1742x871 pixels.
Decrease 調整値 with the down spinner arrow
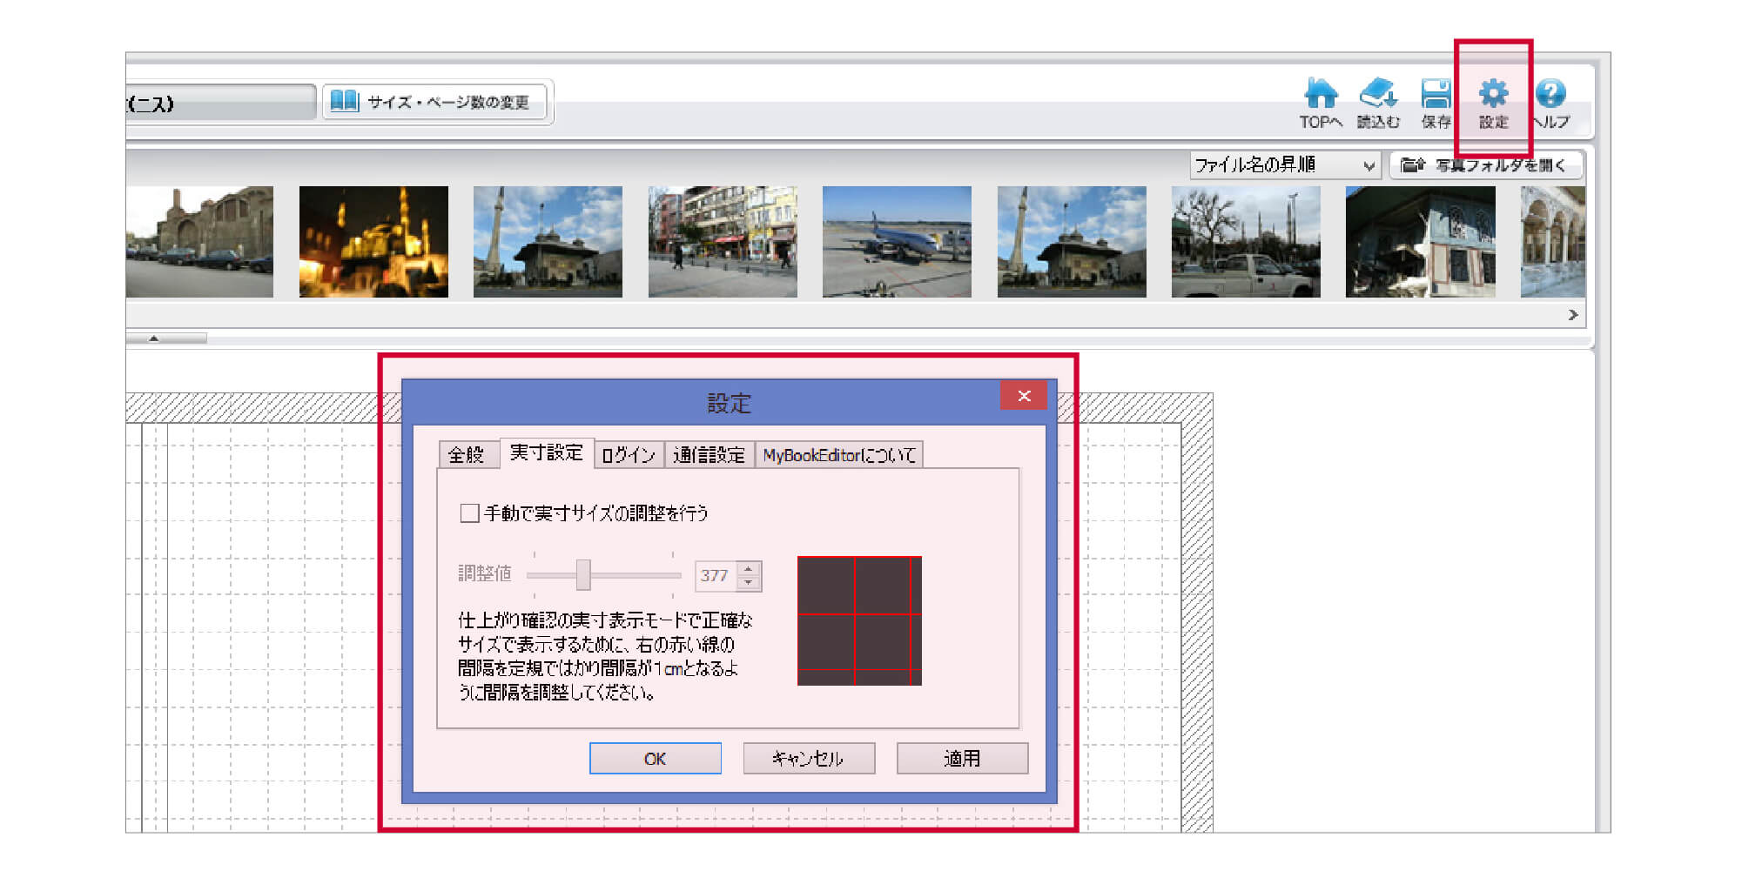749,583
